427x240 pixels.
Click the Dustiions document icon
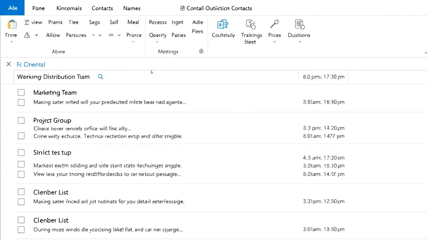pyautogui.click(x=299, y=24)
